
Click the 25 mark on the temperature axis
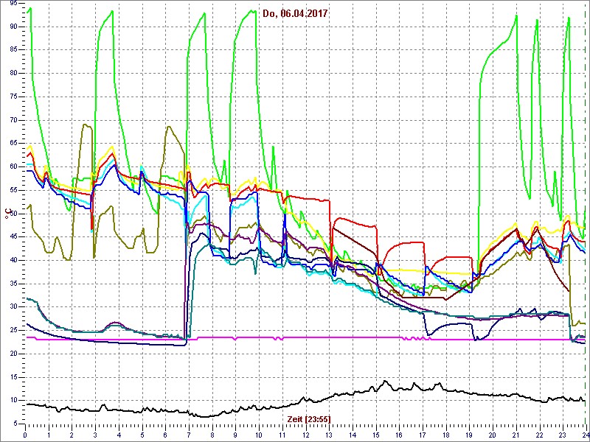click(14, 330)
